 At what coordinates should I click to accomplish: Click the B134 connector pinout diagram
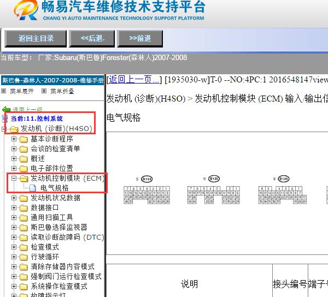point(147,195)
